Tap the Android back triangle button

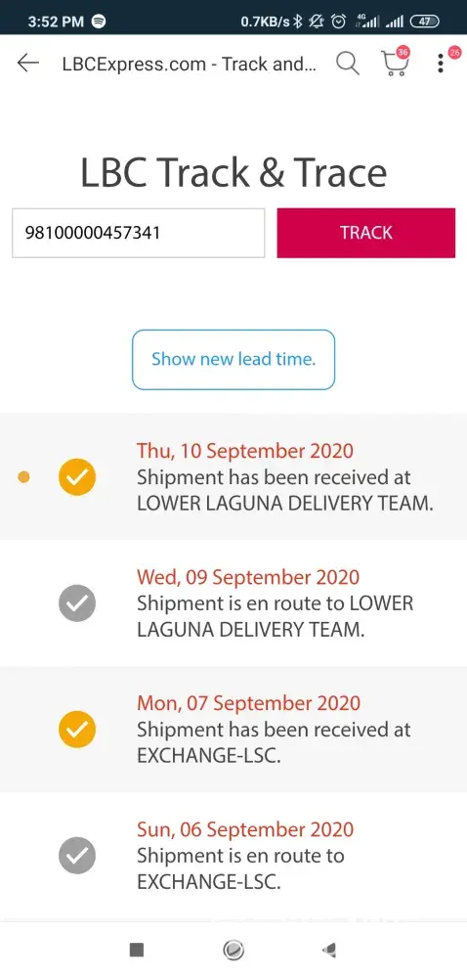point(329,950)
